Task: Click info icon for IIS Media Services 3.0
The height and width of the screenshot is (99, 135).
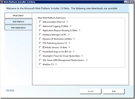Action: click(x=69, y=47)
